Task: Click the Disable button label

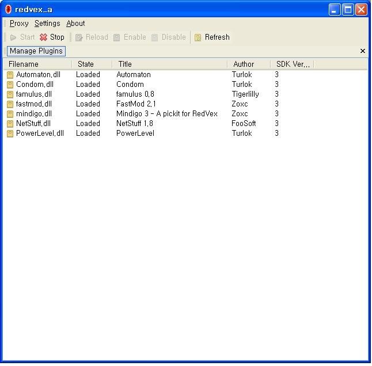Action: (174, 37)
